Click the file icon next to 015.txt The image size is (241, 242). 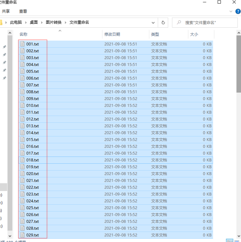pyautogui.click(x=22, y=140)
